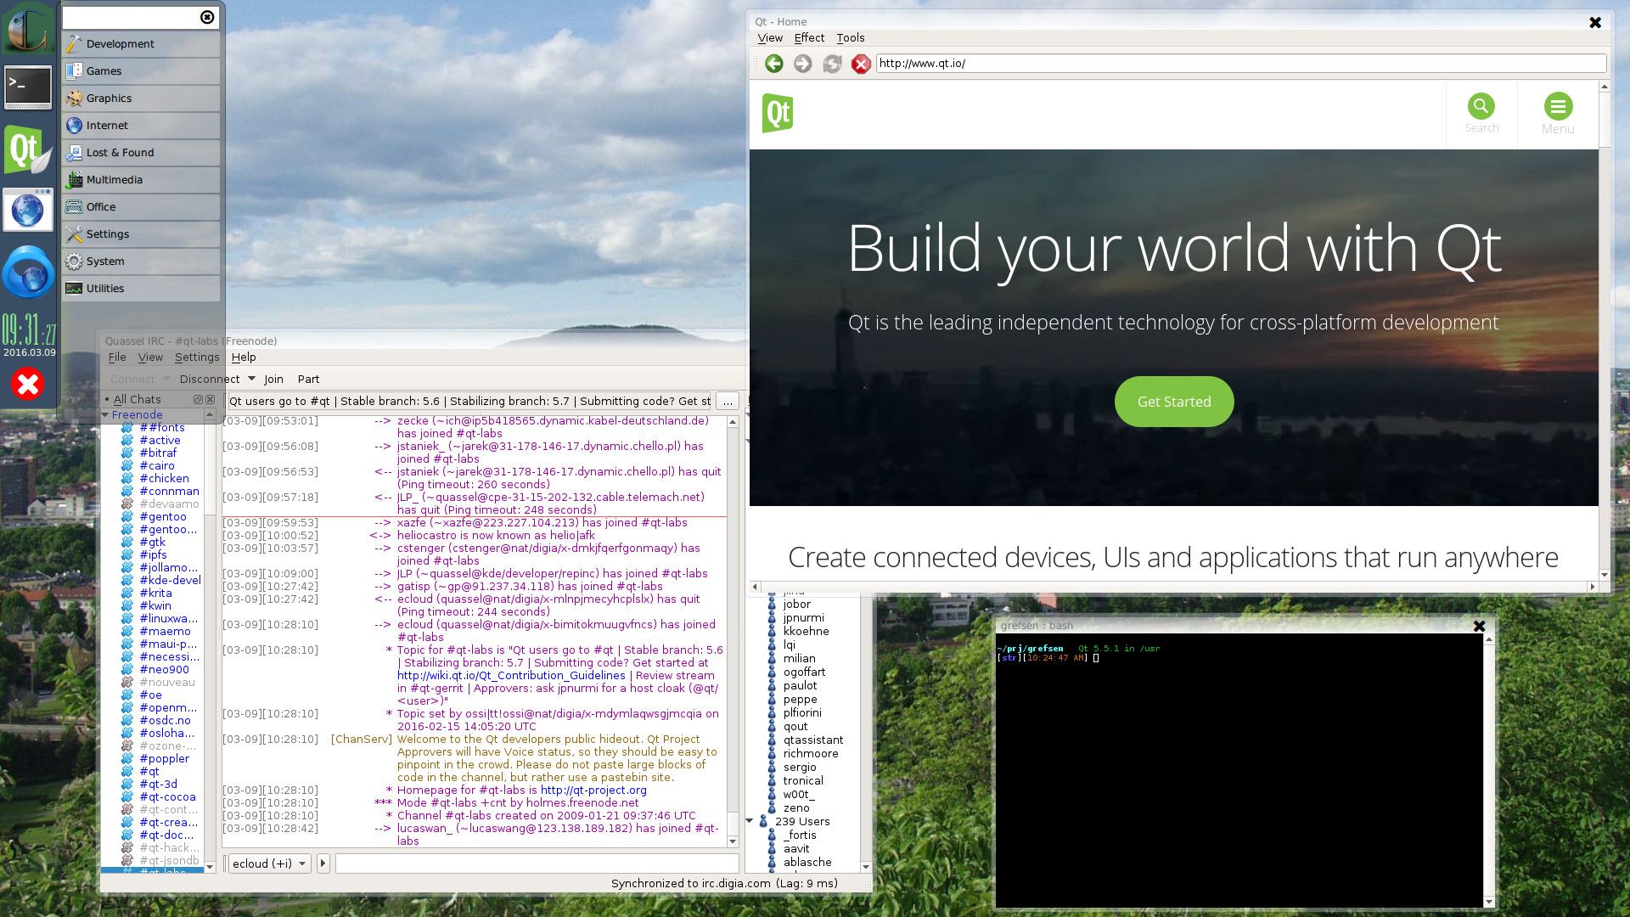Click the browser Back navigation arrow

773,64
